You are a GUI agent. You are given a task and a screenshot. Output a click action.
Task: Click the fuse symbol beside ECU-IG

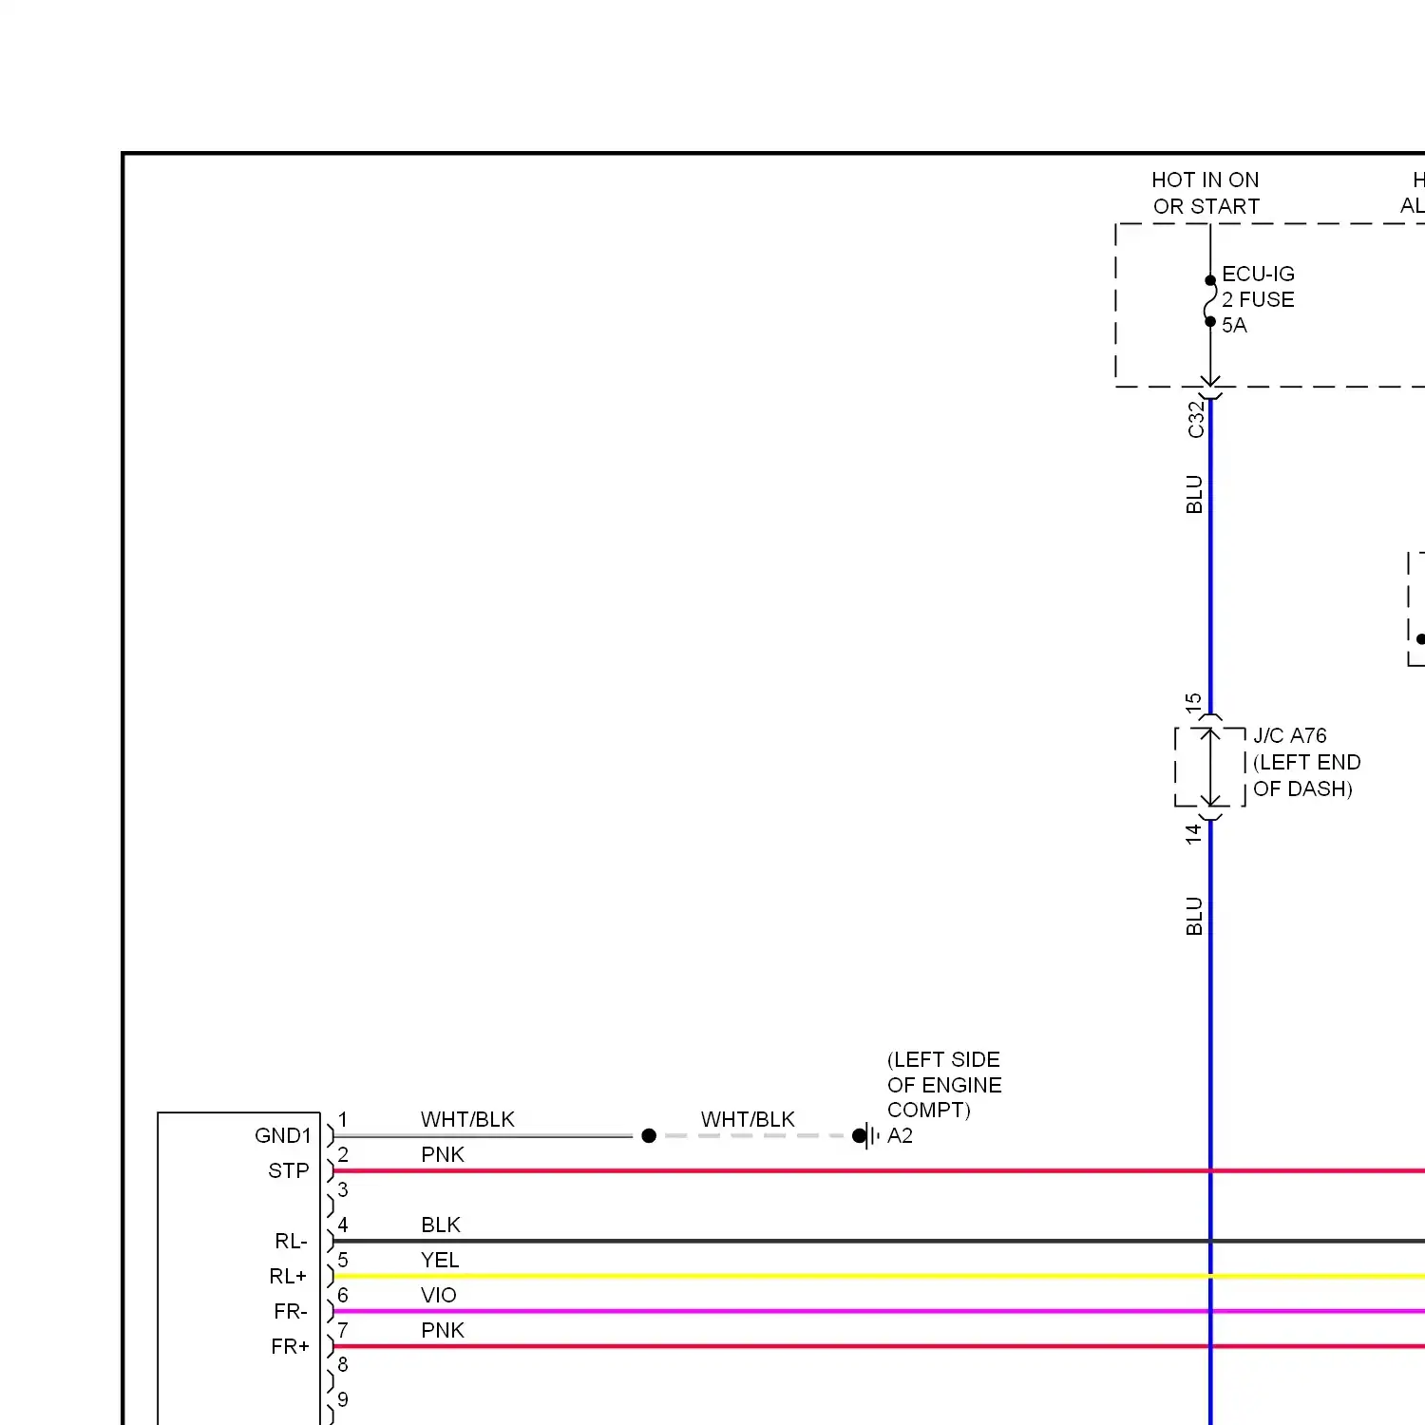coord(1210,301)
